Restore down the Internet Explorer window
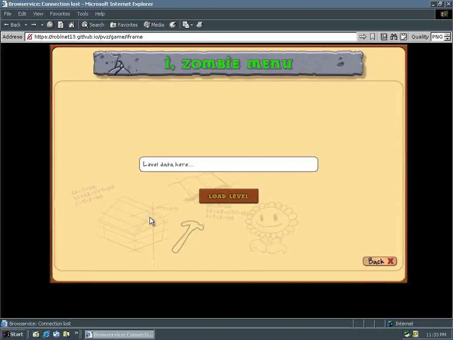The width and height of the screenshot is (453, 340). click(440, 4)
